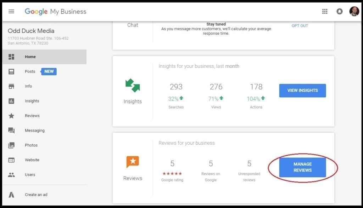
Task: Click the Insights bar chart icon
Action: [11, 101]
